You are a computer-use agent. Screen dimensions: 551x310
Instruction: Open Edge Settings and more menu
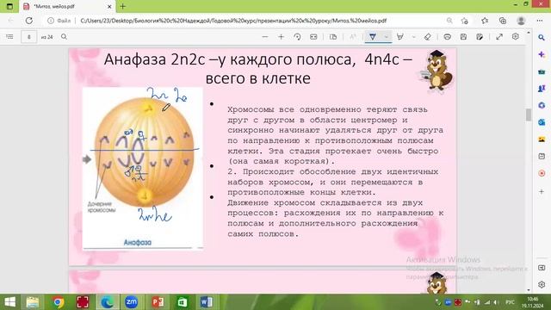(540, 21)
